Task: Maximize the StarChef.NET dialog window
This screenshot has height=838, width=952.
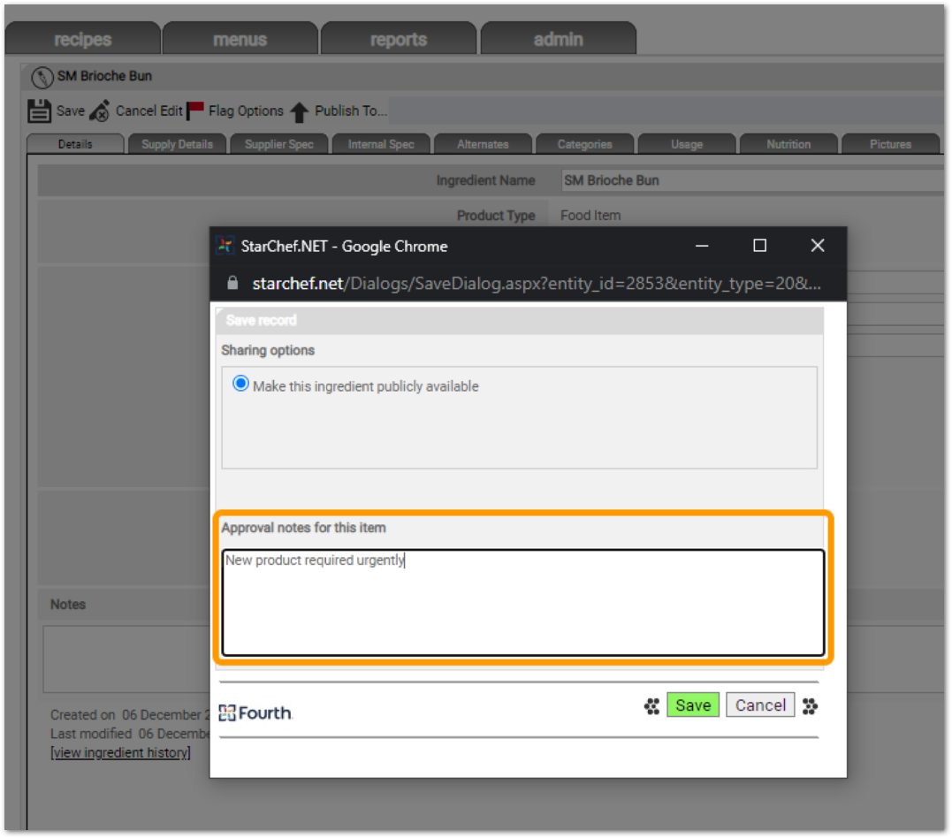Action: 759,246
